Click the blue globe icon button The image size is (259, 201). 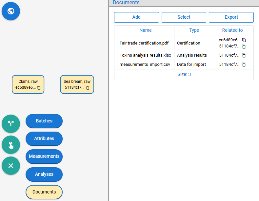pyautogui.click(x=11, y=11)
